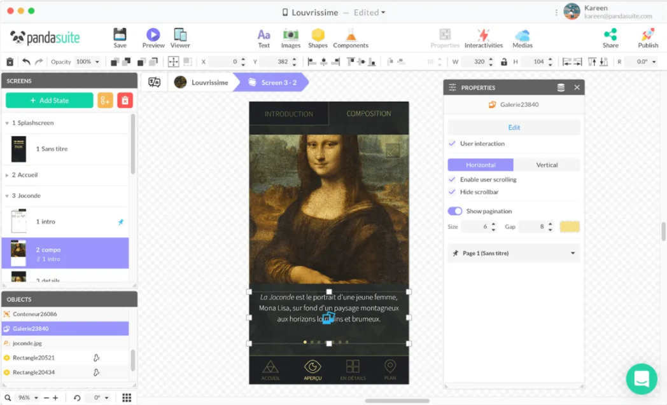667x405 pixels.
Task: Click the Add State button
Action: tap(50, 100)
